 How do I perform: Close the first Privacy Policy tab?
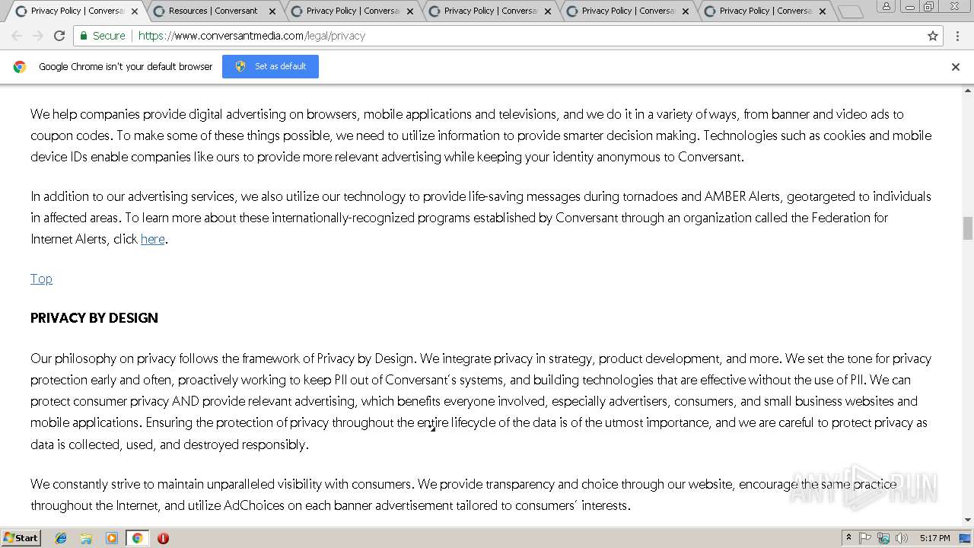coord(135,11)
